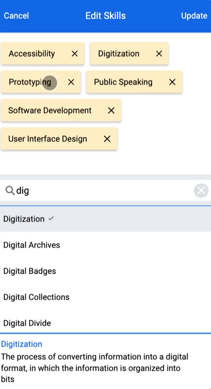
Task: Choose Digital Divide in the list
Action: click(x=105, y=323)
